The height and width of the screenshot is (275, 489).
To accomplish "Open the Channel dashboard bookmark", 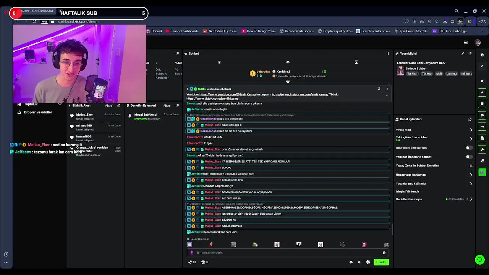I will coord(182,31).
